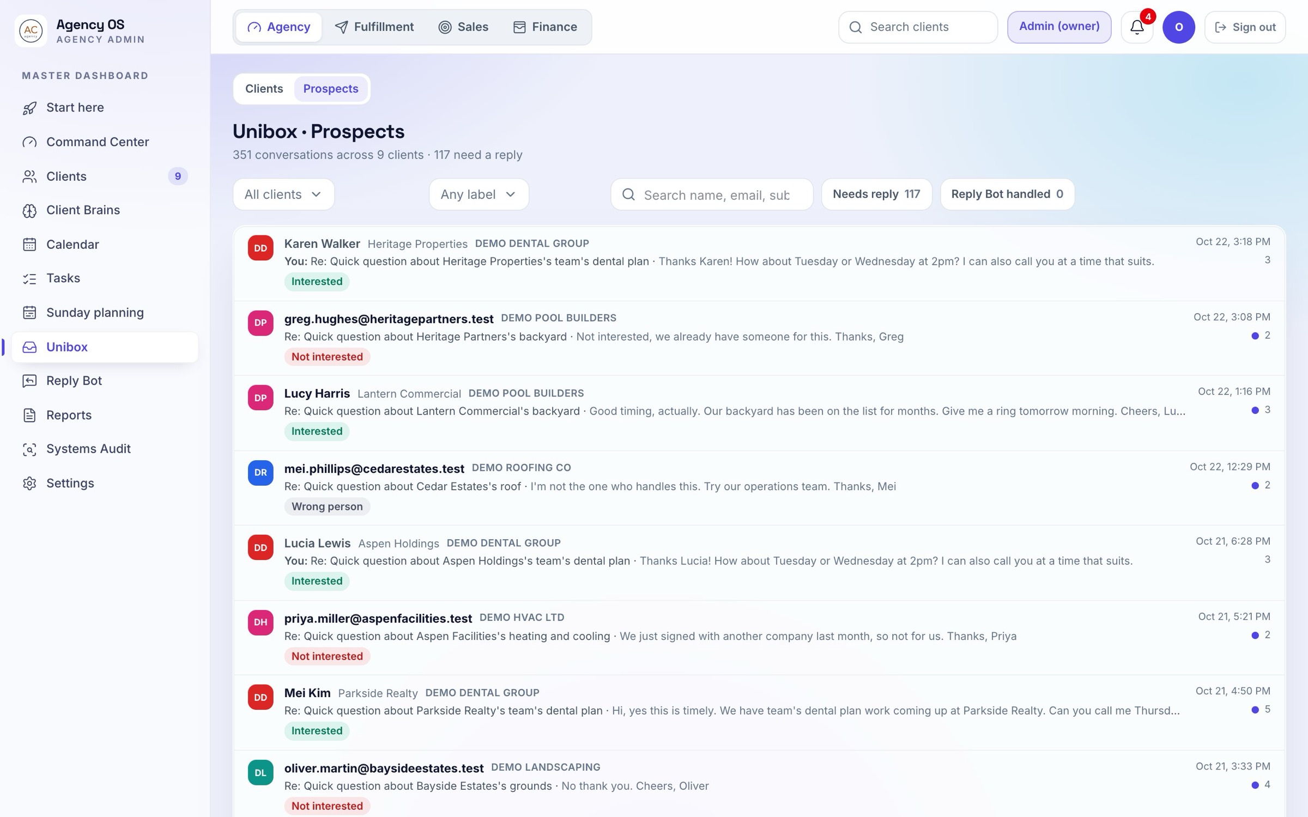Open priya.miller@aspenfacilities.test conversation
Screen dimensions: 1308x817
pyautogui.click(x=759, y=637)
